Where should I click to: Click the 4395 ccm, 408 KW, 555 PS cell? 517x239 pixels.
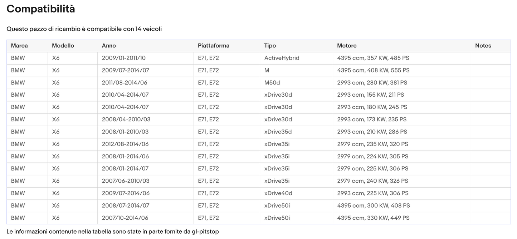[x=373, y=70]
